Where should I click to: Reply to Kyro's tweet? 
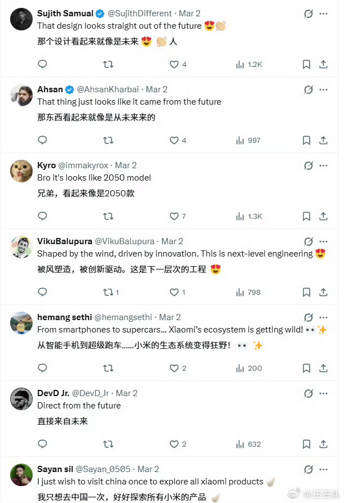pos(42,216)
